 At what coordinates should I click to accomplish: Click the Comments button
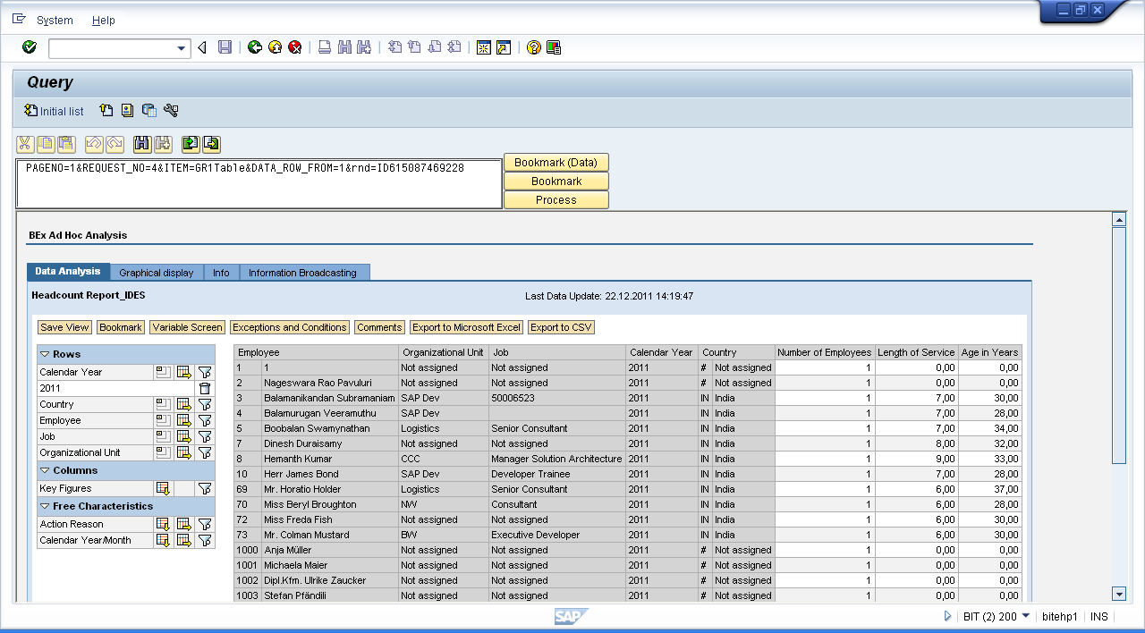379,327
